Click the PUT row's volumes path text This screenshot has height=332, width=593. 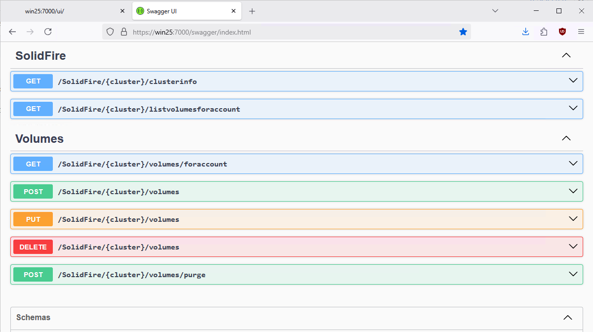[119, 219]
